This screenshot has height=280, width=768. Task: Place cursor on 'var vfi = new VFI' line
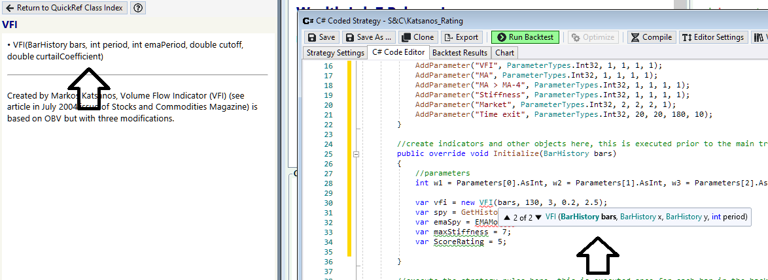tap(512, 202)
